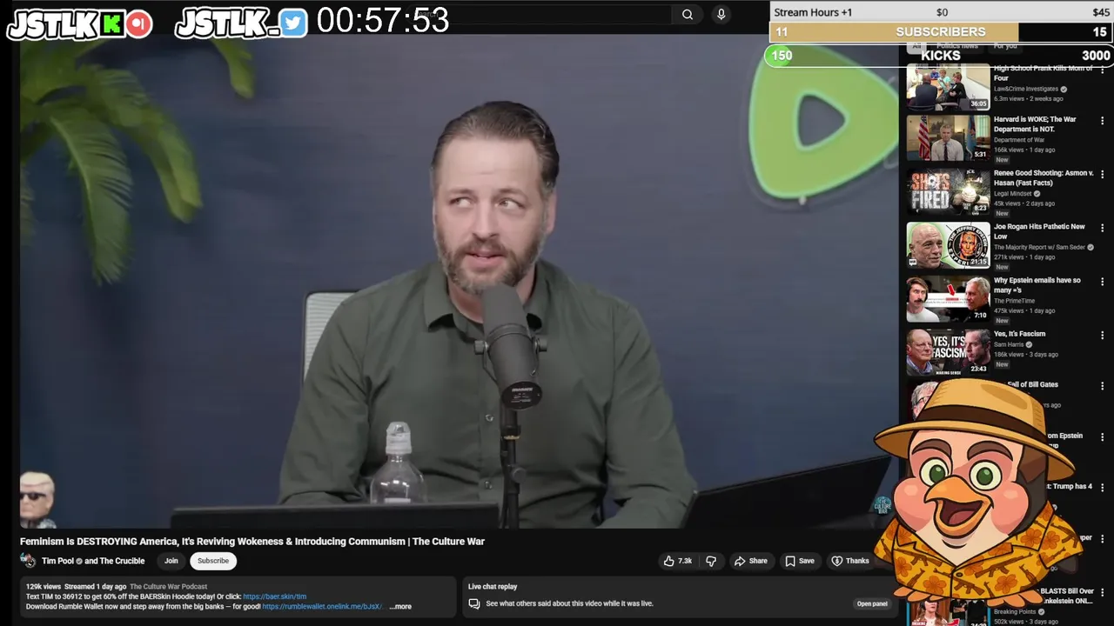Select the For you filter chip
Image resolution: width=1114 pixels, height=626 pixels.
point(1004,45)
